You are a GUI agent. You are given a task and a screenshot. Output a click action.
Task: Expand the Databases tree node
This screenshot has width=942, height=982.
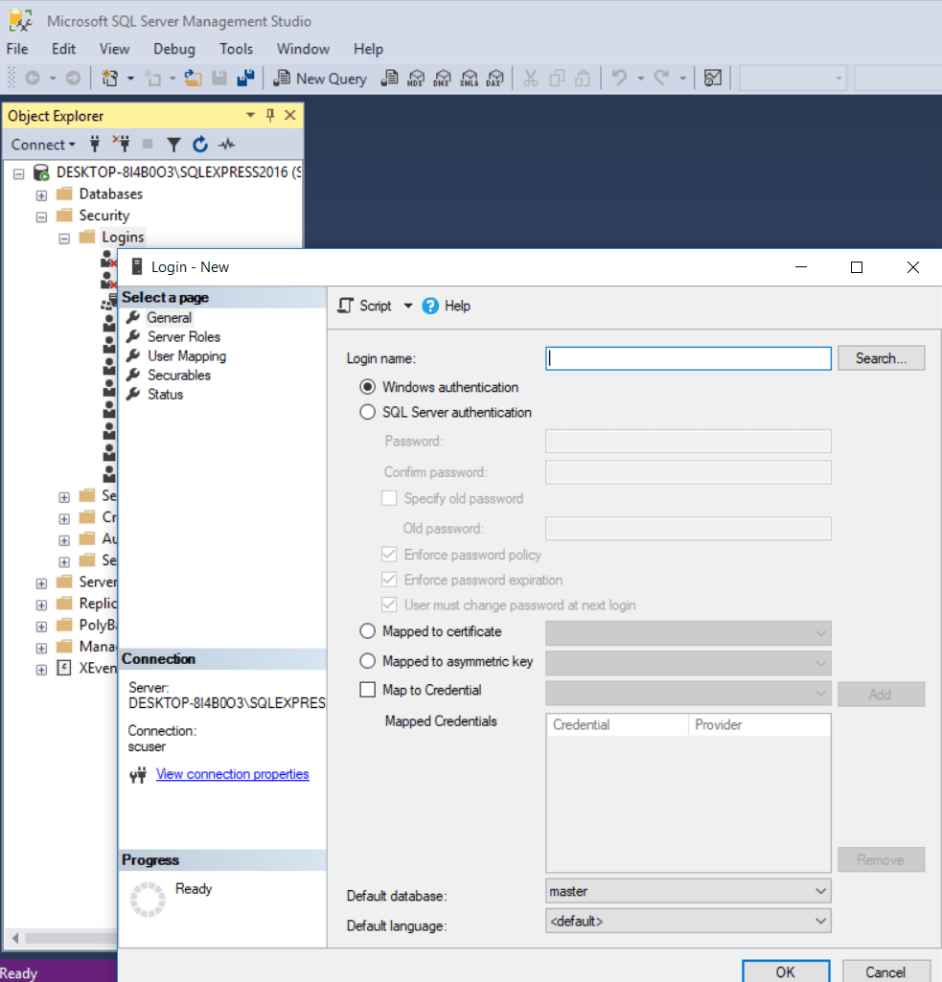click(41, 194)
